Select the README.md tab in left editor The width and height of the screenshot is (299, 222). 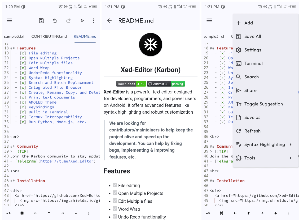coord(85,36)
